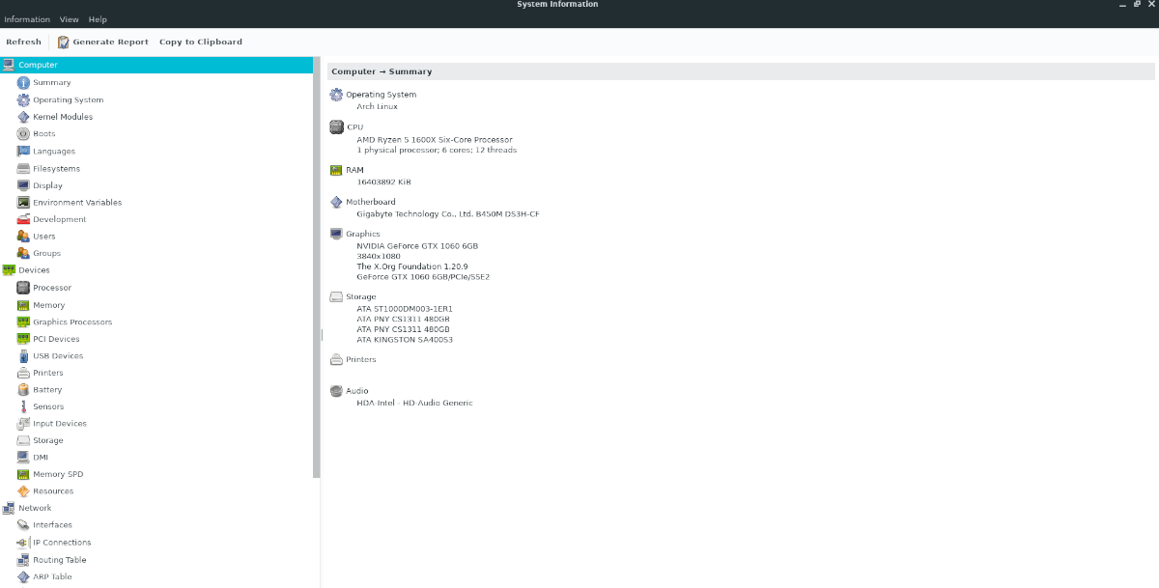The width and height of the screenshot is (1159, 588).
Task: Click the Arch Linux value
Action: coord(377,106)
